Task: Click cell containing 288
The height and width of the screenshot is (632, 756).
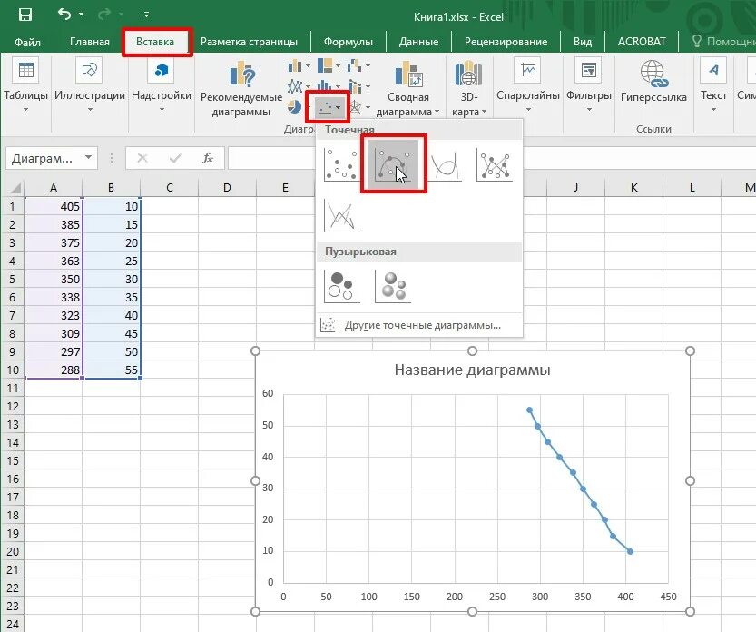Action: pyautogui.click(x=54, y=370)
